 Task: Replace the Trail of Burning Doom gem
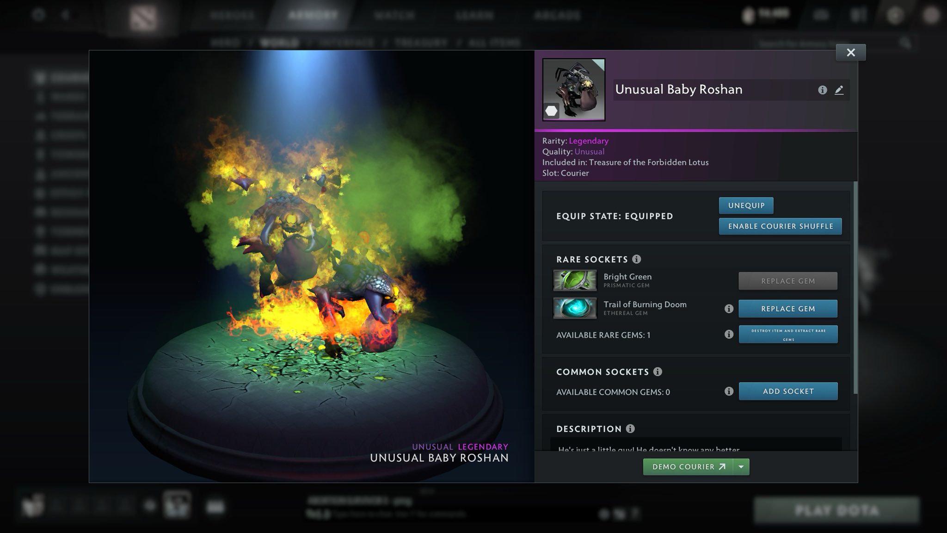pyautogui.click(x=788, y=309)
